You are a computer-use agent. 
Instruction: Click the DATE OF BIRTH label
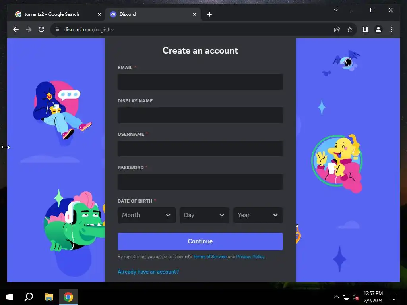pos(135,201)
